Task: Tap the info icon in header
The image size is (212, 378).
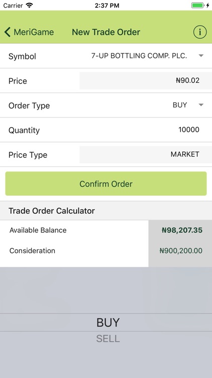Action: [x=200, y=32]
